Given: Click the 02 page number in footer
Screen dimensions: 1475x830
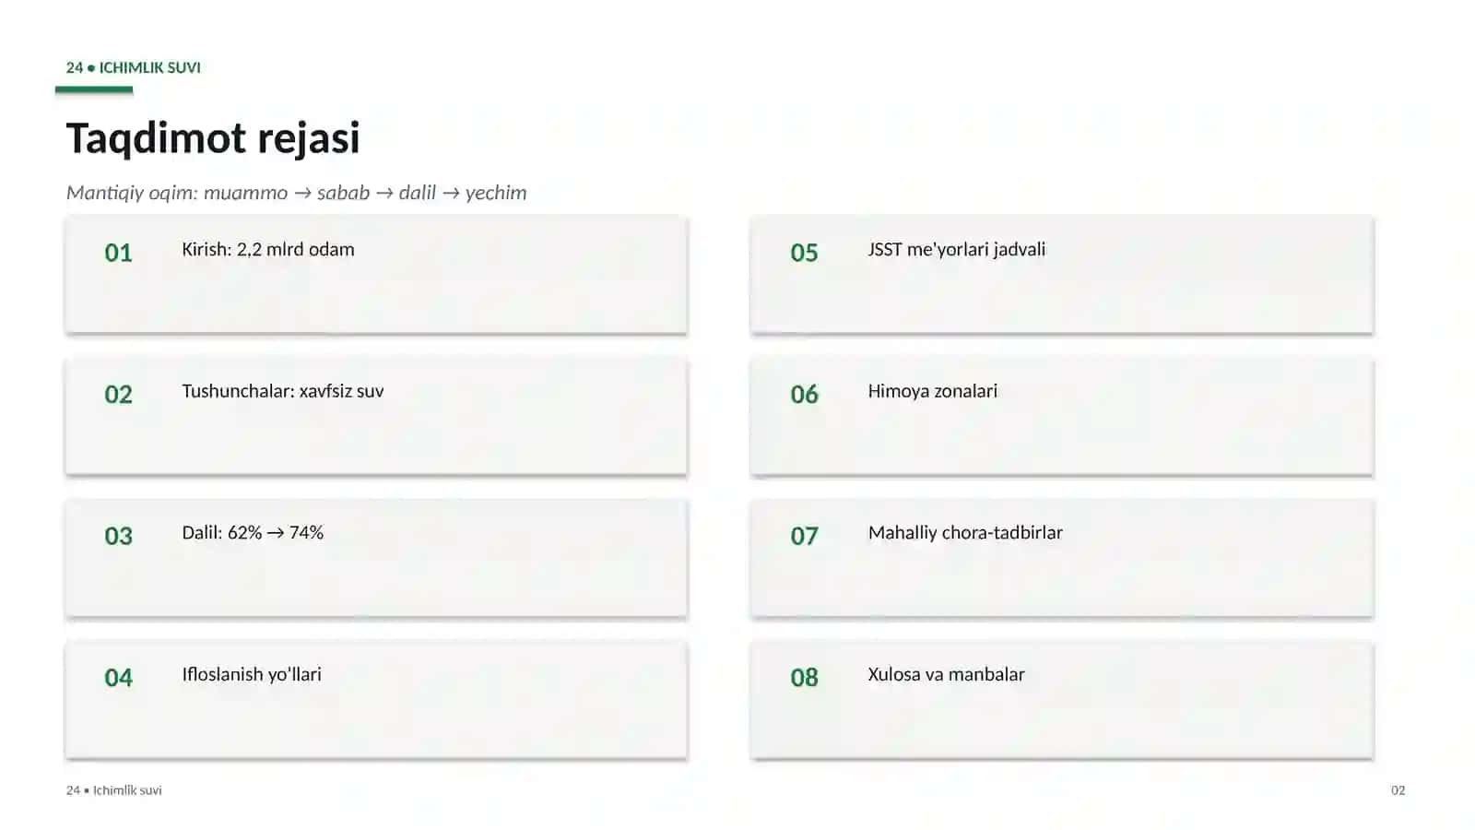Looking at the screenshot, I should tap(1398, 790).
